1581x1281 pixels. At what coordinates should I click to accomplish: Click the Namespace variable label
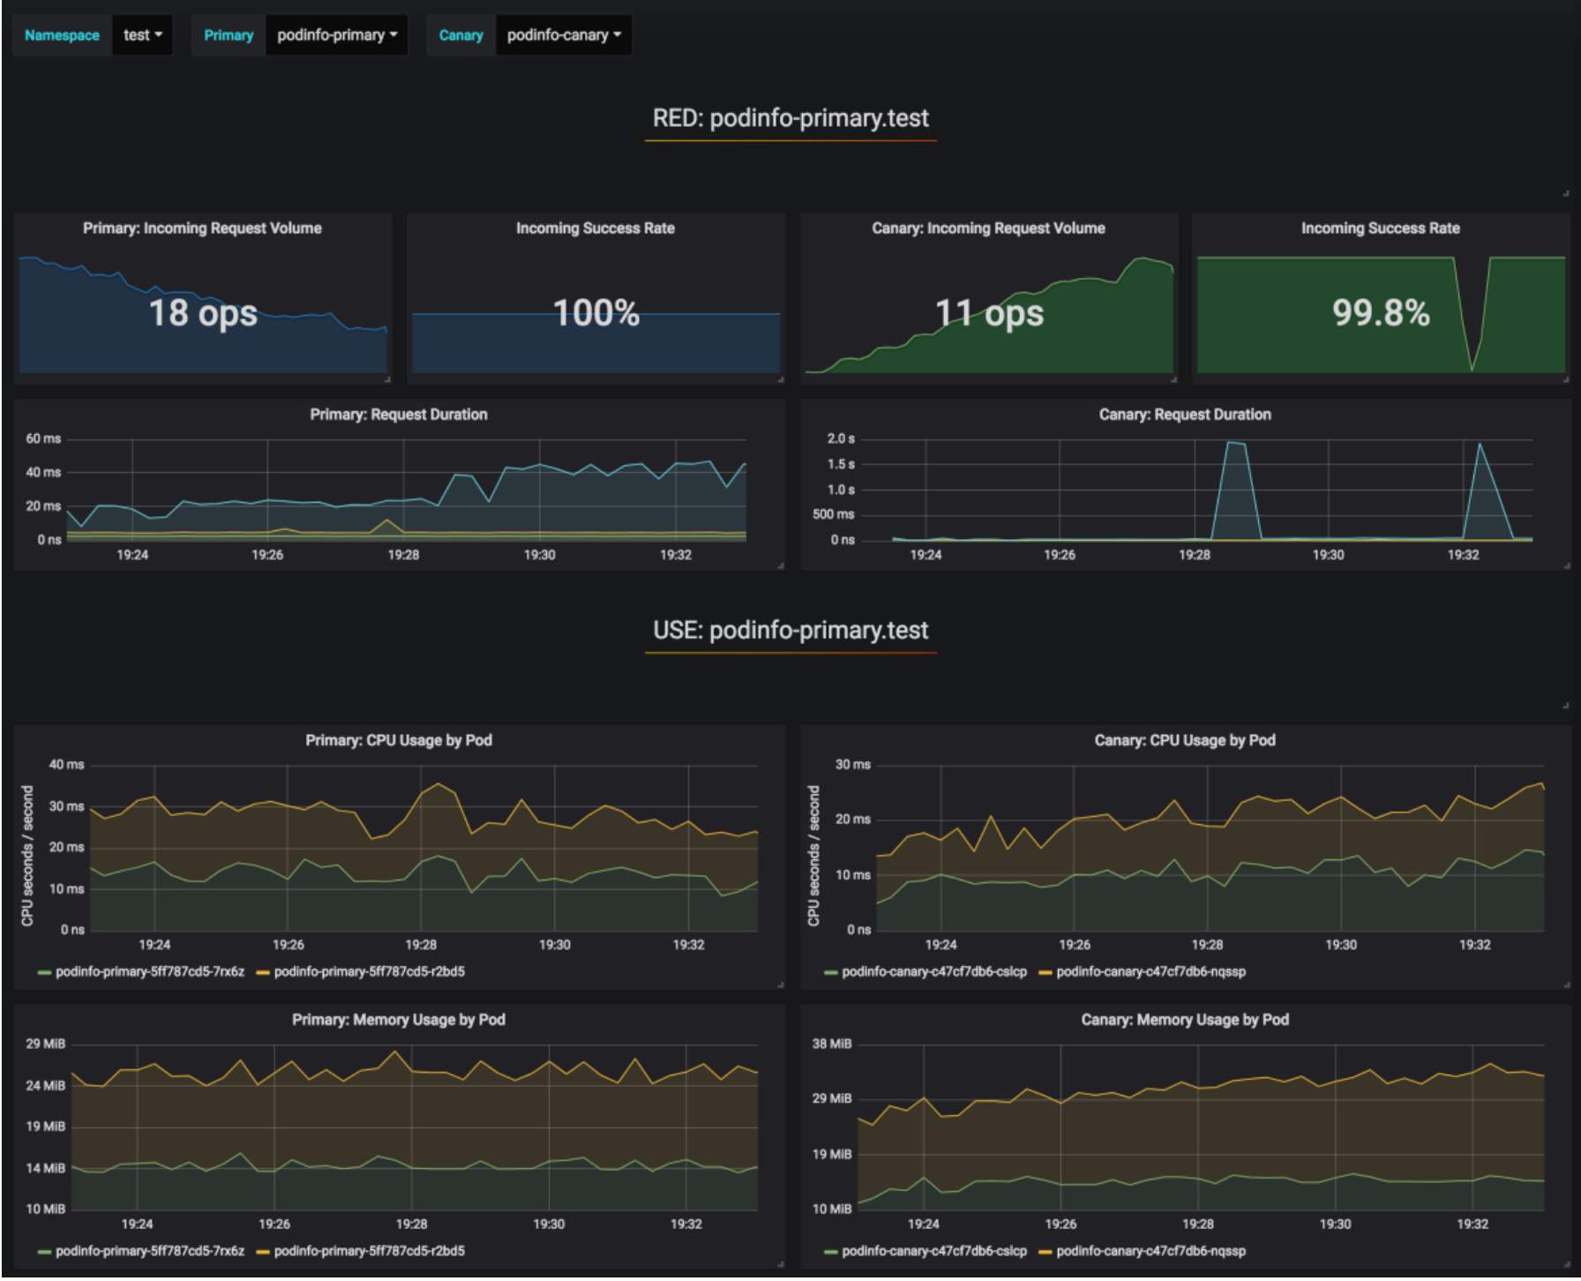pos(62,35)
